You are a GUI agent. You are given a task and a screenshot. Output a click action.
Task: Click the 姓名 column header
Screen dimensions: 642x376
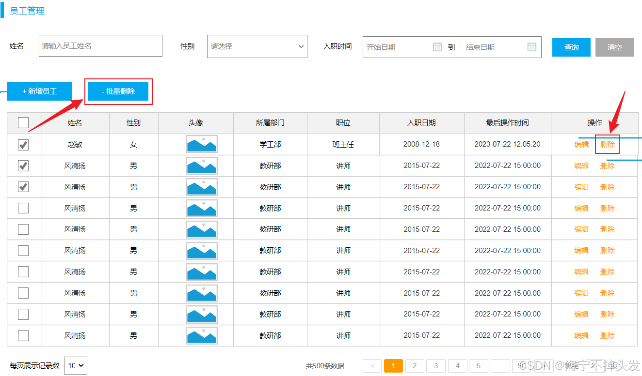point(75,123)
